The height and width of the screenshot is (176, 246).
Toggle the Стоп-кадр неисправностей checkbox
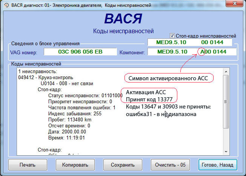[x=172, y=36]
